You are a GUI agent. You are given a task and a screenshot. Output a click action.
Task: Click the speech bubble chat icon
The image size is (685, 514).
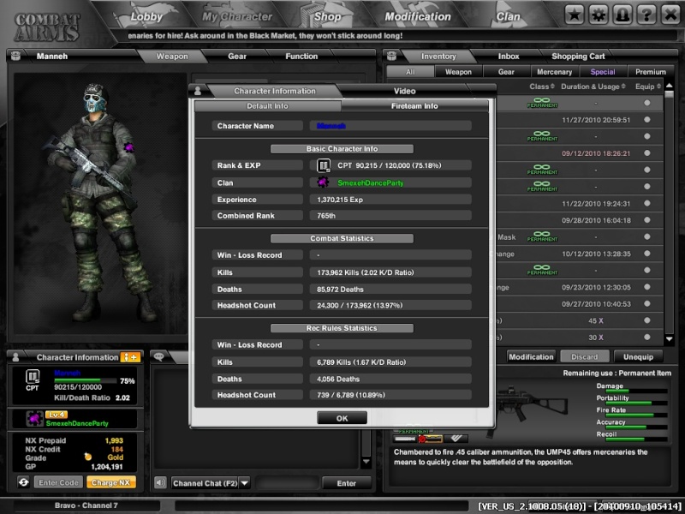tap(158, 356)
